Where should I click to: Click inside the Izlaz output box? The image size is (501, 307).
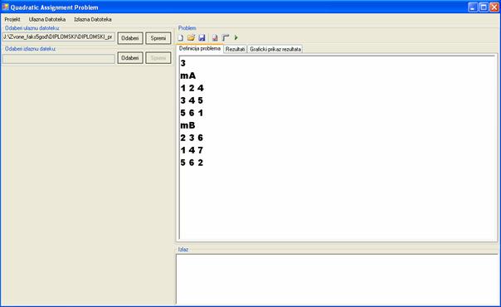pyautogui.click(x=337, y=280)
